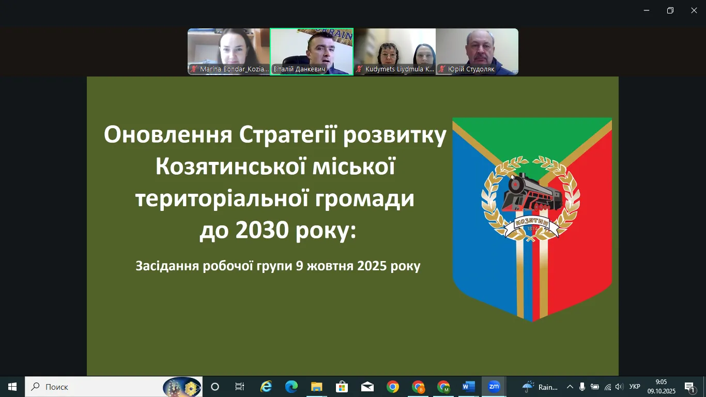Viewport: 706px width, 397px height.
Task: Expand hidden system tray icons chevron
Action: 570,387
